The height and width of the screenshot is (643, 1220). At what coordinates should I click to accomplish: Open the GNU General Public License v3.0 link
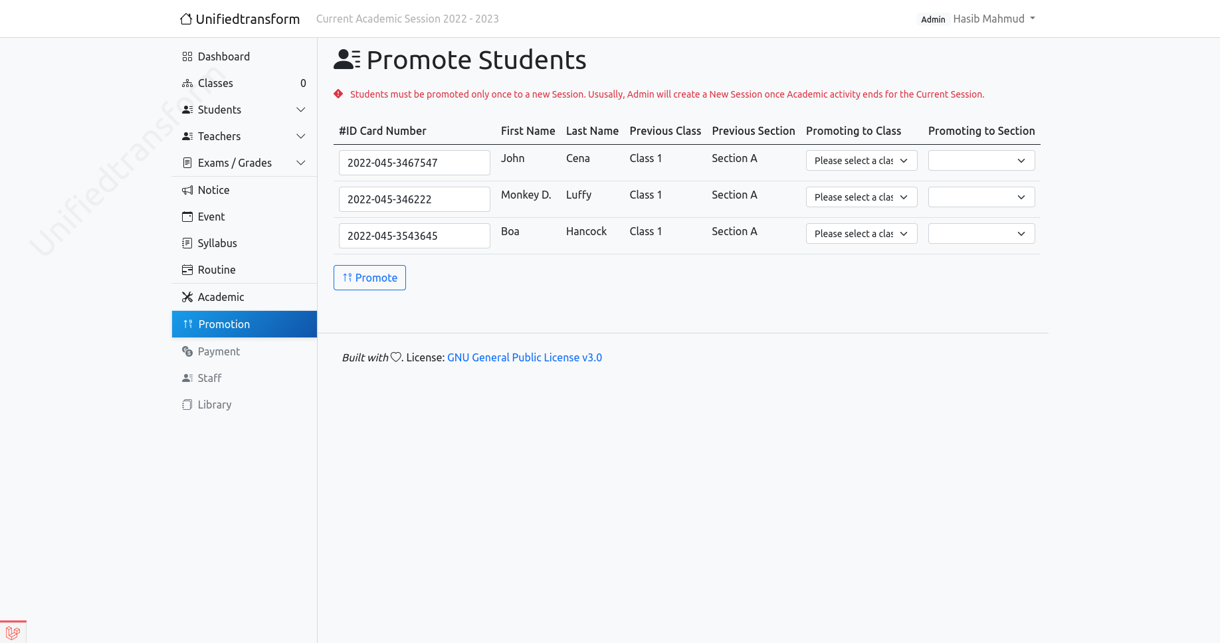[x=524, y=357]
